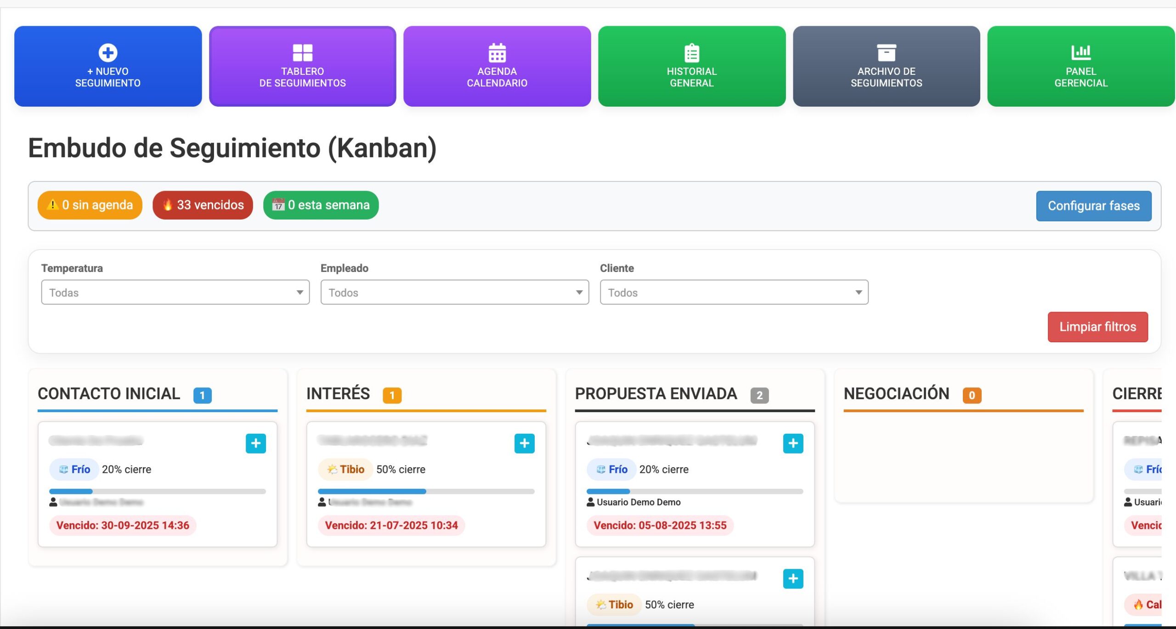Image resolution: width=1176 pixels, height=629 pixels.
Task: Click the '33 vencidos' alert badge
Action: tap(203, 205)
